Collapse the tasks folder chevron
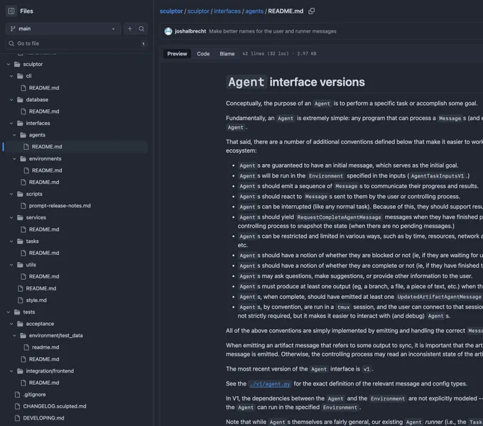Viewport: 483px width, 426px height. [x=11, y=241]
